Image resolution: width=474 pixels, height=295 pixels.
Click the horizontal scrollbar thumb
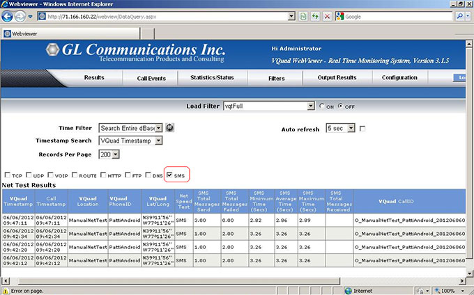click(x=178, y=281)
